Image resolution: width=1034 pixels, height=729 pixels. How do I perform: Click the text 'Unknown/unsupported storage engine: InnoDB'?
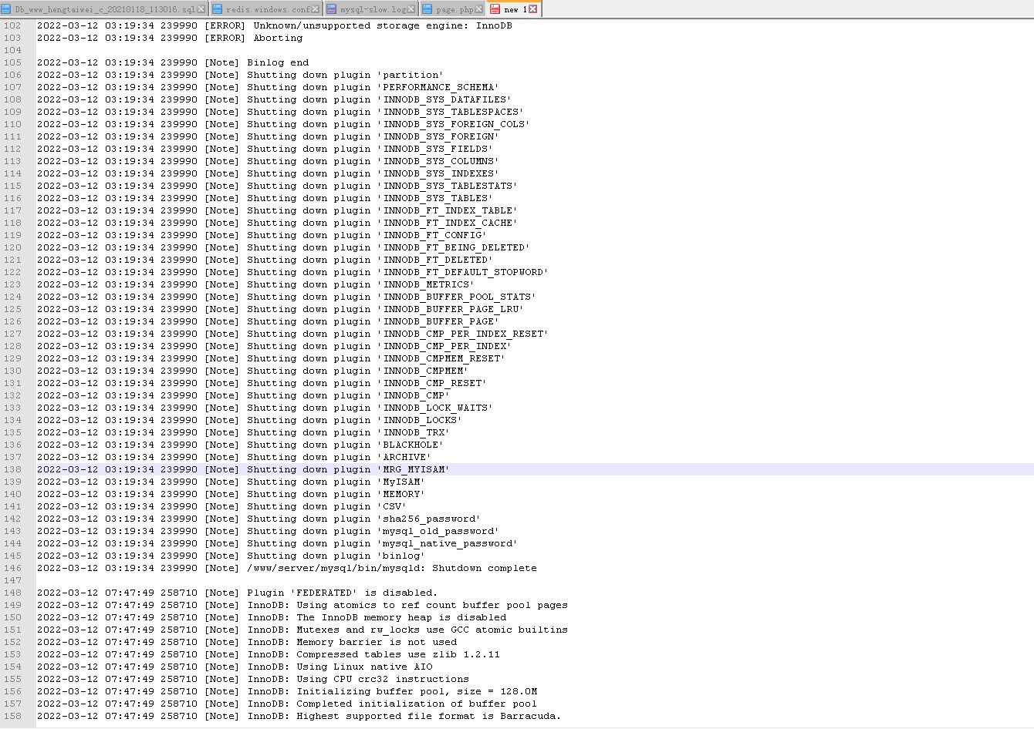point(383,25)
